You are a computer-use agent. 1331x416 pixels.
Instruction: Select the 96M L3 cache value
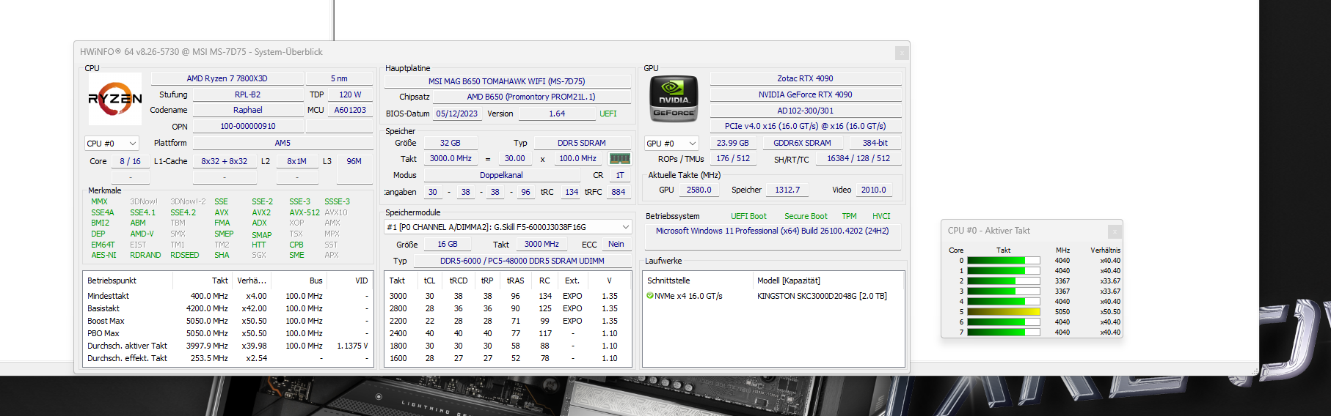(x=354, y=161)
